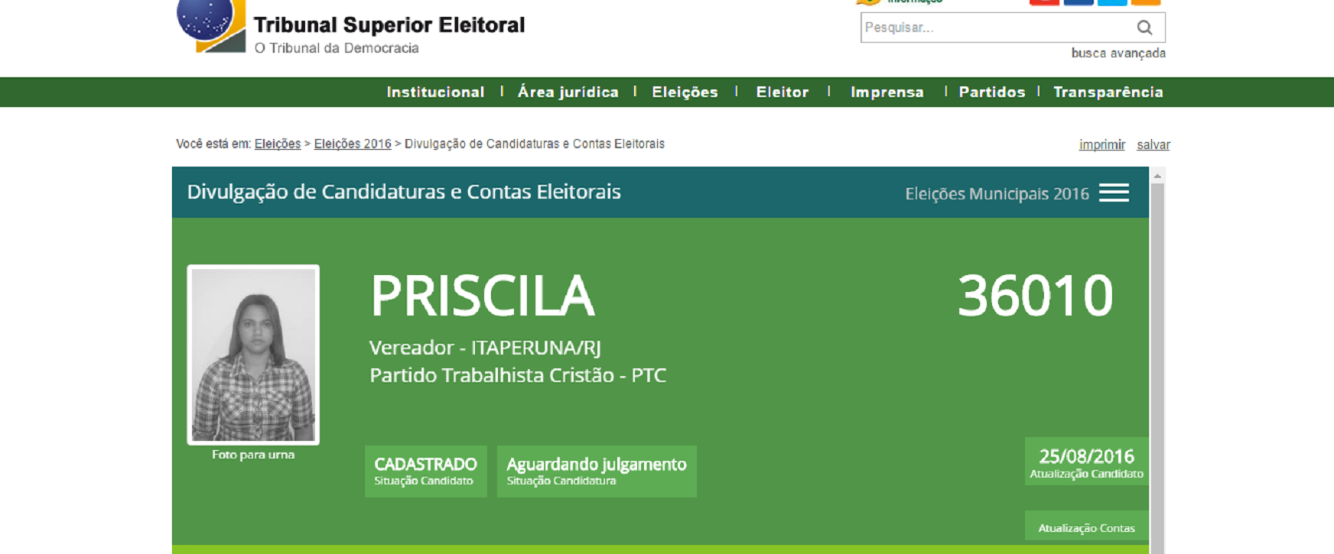Viewport: 1334px width, 554px height.
Task: Click the text Vereador - ITAPERUNA/RJ
Action: pyautogui.click(x=485, y=348)
